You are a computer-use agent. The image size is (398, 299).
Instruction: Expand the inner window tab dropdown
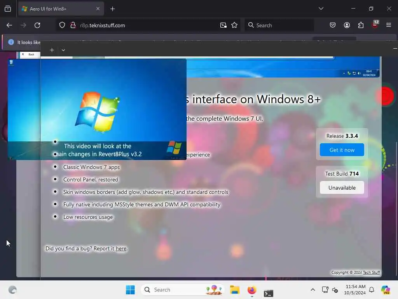coord(63,50)
